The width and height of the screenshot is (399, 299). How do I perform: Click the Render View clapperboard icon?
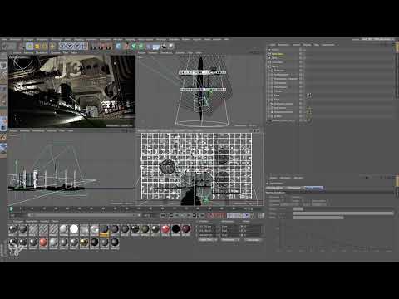93,47
